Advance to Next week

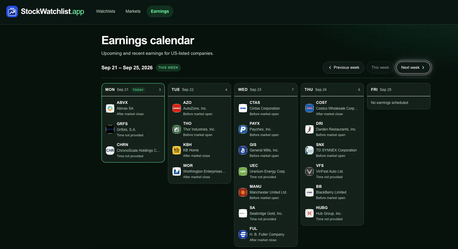pyautogui.click(x=413, y=68)
